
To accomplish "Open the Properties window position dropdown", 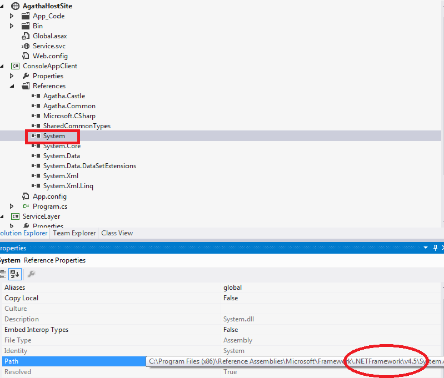I will (x=425, y=248).
